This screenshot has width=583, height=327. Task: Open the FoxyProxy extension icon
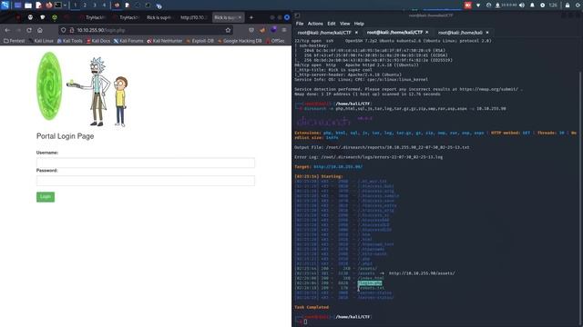pyautogui.click(x=262, y=30)
